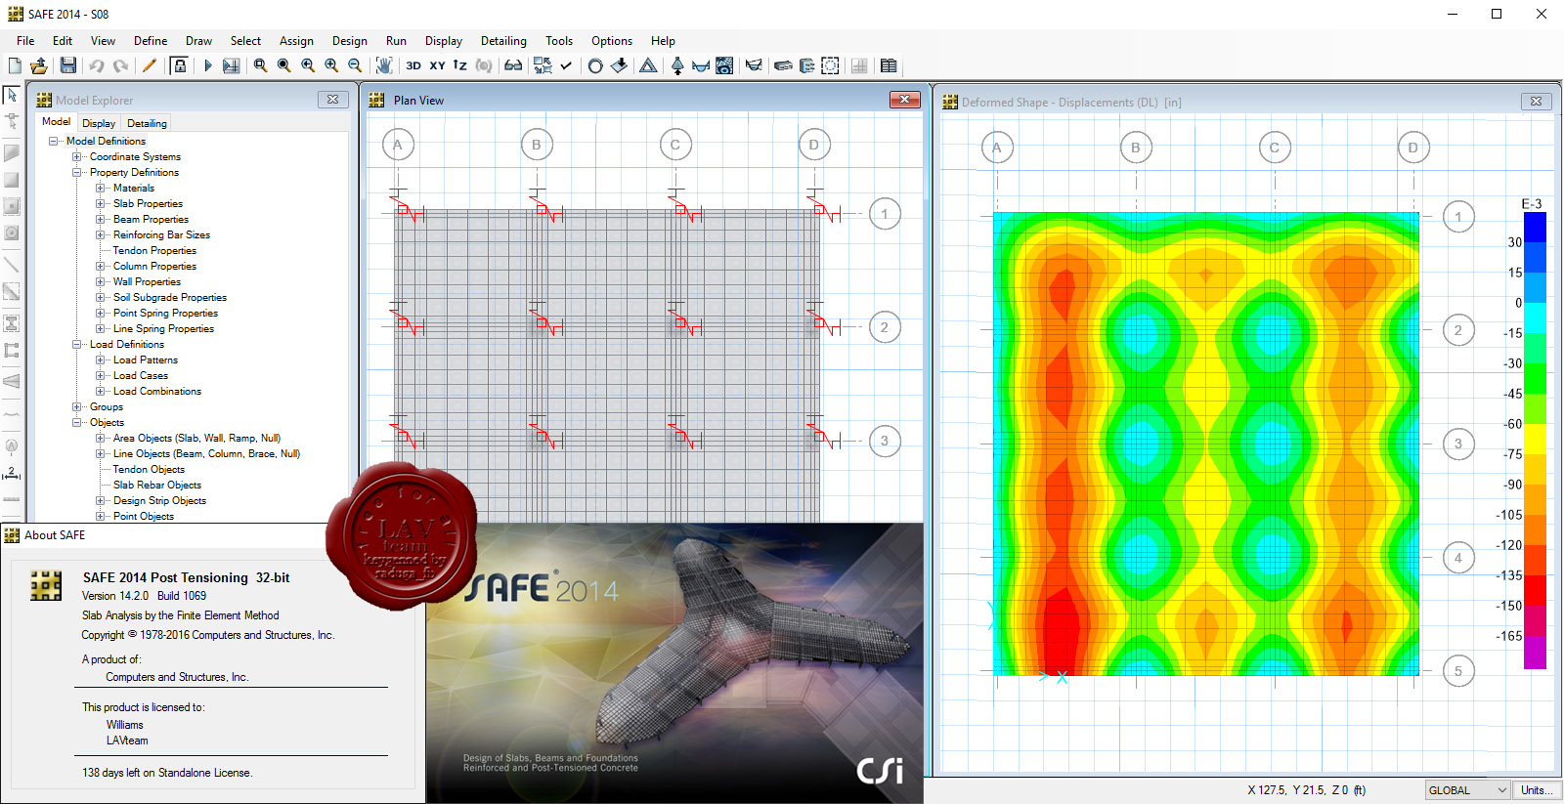
Task: Open the Run menu
Action: 396,41
